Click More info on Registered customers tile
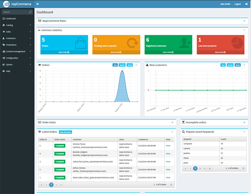Image resolution: width=251 pixels, height=194 pixels. click(x=168, y=52)
